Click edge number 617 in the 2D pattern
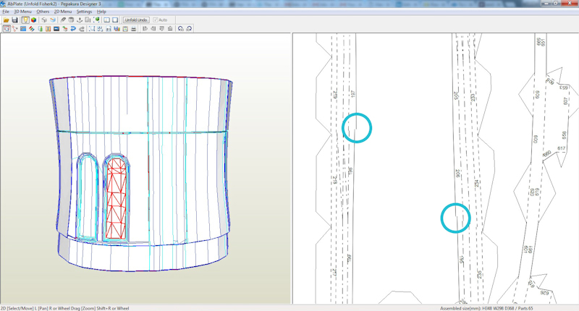This screenshot has width=579, height=311. 562,148
